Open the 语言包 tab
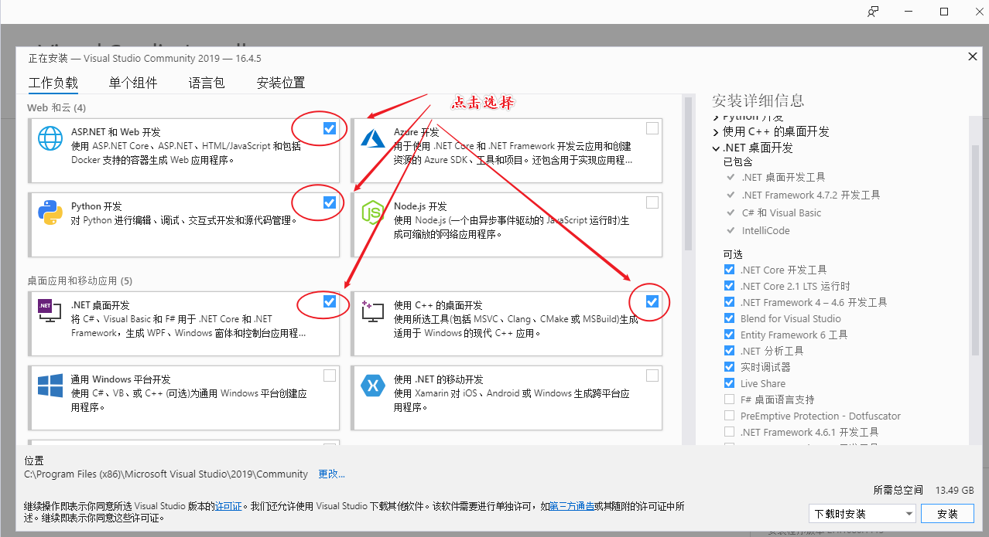 tap(206, 83)
